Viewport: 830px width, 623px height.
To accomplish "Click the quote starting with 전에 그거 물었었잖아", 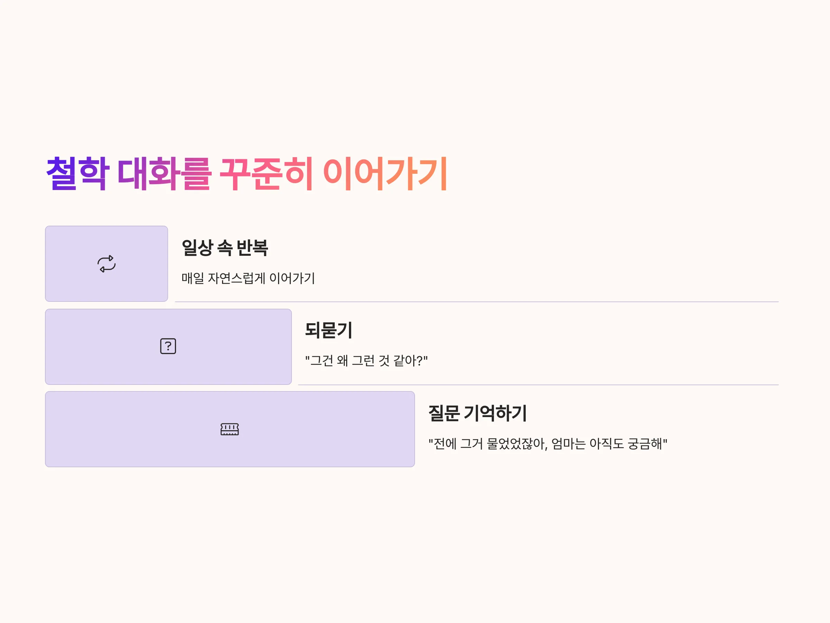I will coord(548,444).
